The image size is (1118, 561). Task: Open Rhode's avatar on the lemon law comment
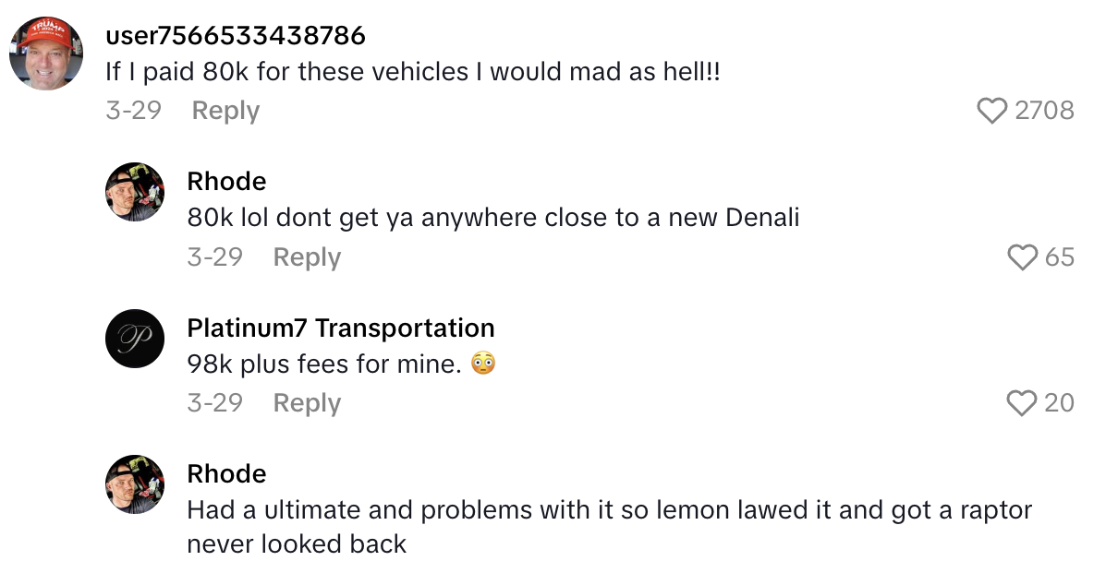point(135,483)
